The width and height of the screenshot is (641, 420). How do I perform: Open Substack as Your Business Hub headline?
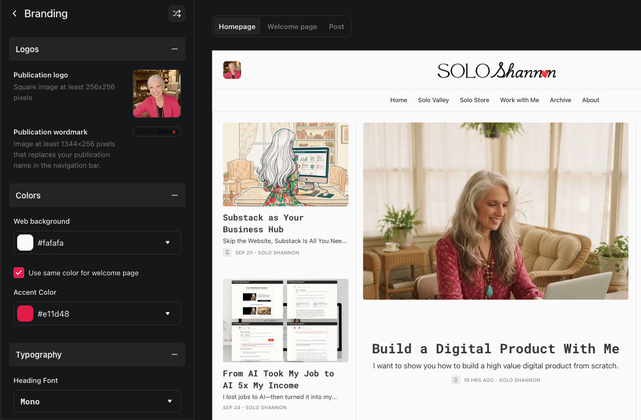(x=263, y=224)
